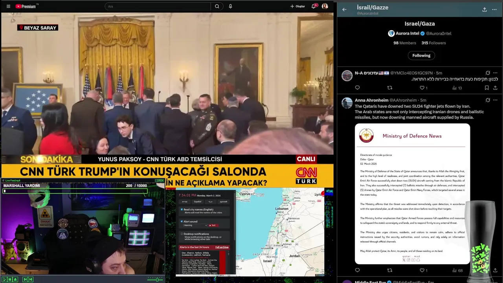
Task: Click Grok icon on Anna Ahronheim post
Action: click(488, 100)
